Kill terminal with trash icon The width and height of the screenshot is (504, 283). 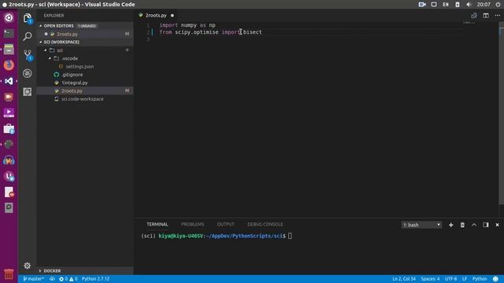[x=462, y=225]
